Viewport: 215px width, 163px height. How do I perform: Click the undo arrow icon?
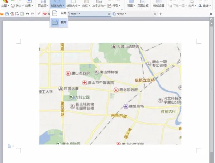tap(27, 14)
